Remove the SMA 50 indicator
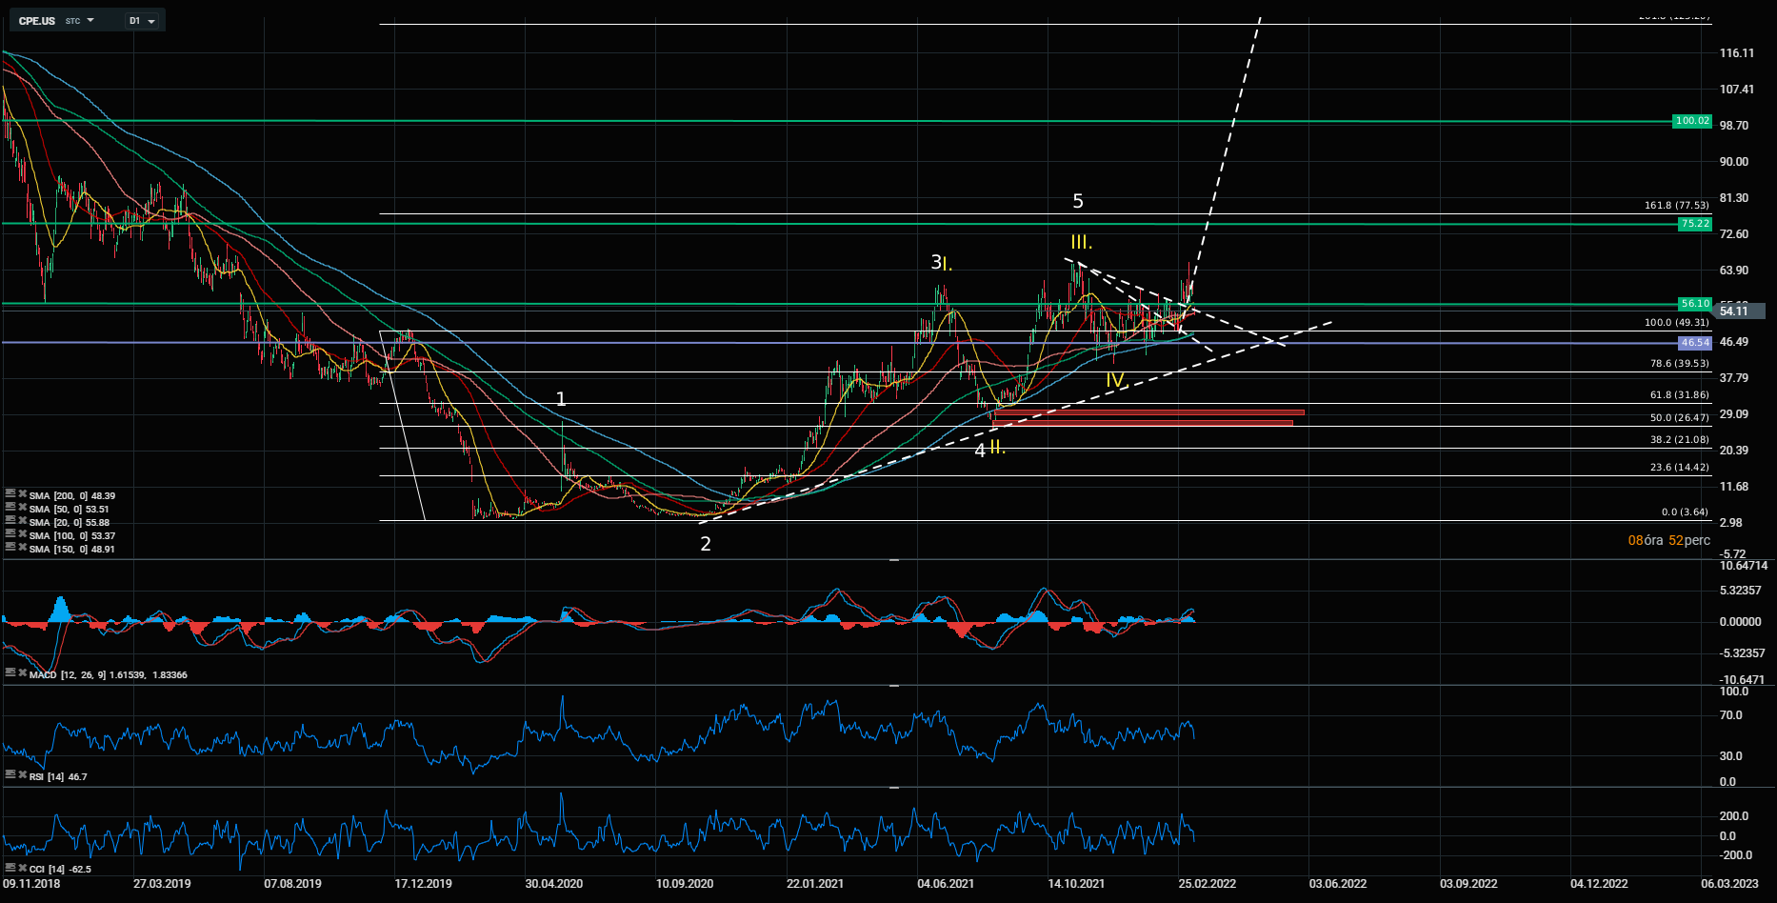Screen dimensions: 1777x903 pyautogui.click(x=22, y=508)
